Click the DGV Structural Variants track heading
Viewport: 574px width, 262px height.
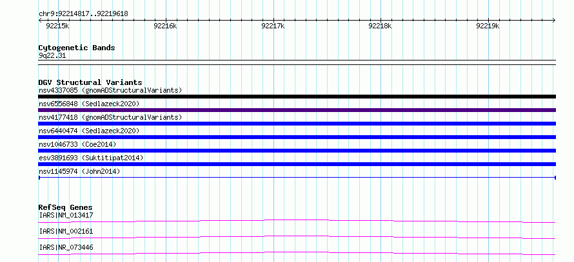pyautogui.click(x=90, y=82)
